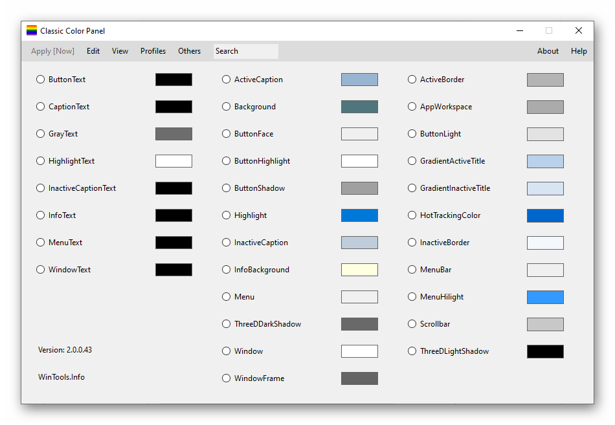Select the InfoBackground radio button

[x=227, y=270]
